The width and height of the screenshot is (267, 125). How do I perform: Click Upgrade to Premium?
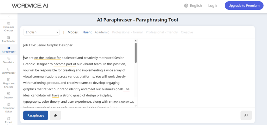coord(244,5)
